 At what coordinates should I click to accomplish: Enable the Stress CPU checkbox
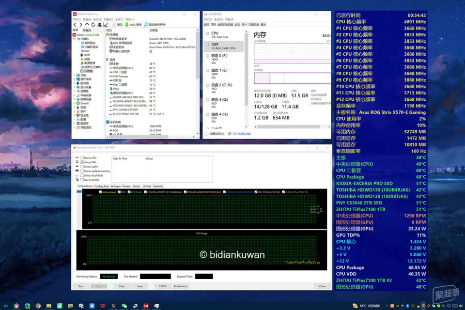(82, 158)
